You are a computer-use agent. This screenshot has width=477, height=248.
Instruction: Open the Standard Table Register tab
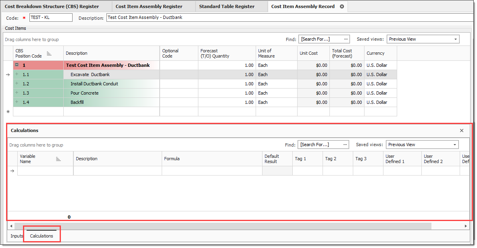[227, 6]
